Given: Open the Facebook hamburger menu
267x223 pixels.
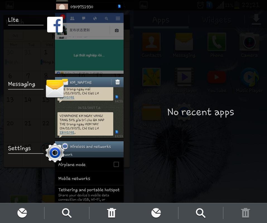Looking at the screenshot, I should (x=118, y=19).
